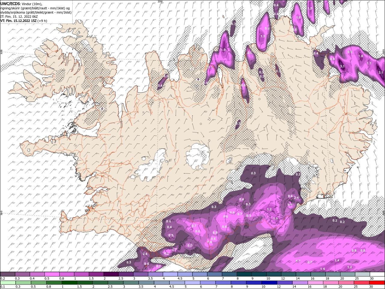The image size is (385, 289).
Task: Click the 18 grey-teal swatch in the upper legend
Action: 332,274
